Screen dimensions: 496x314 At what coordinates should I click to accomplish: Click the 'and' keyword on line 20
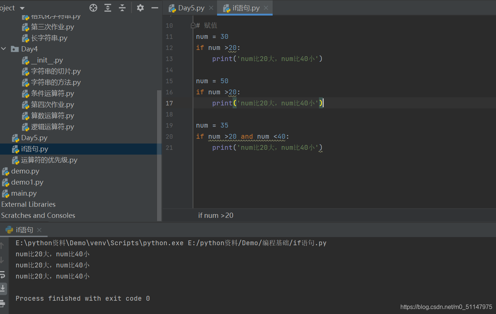pos(247,136)
